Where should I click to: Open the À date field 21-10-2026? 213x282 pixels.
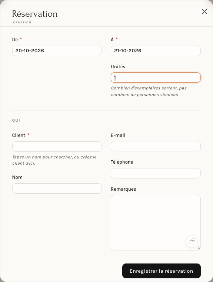[x=156, y=51]
